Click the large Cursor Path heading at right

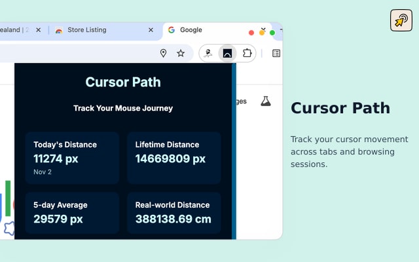tap(340, 108)
